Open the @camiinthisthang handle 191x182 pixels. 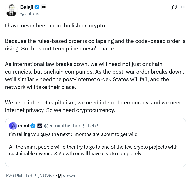coord(64,126)
